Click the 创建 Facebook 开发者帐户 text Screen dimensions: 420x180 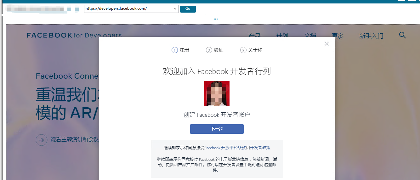point(217,115)
